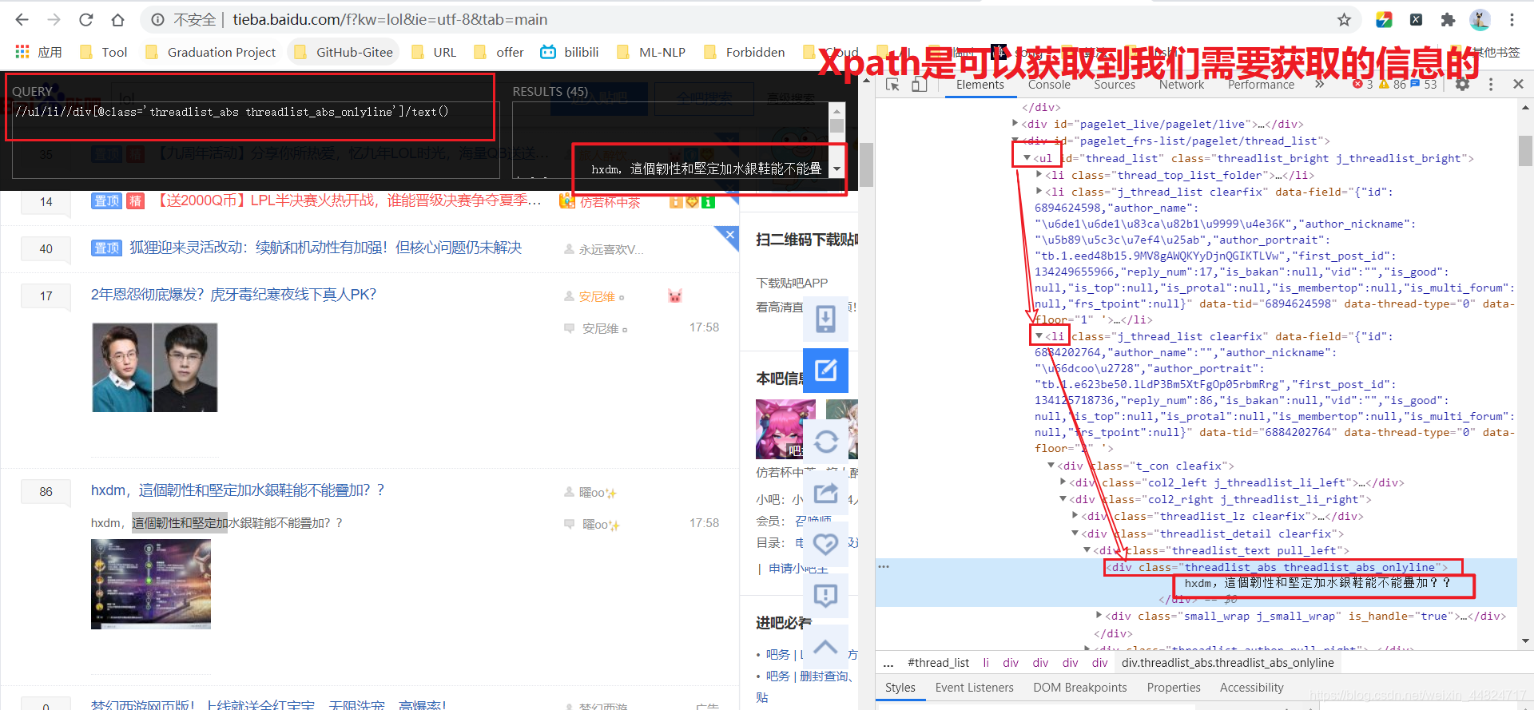Show more DevTools tabs chevron
Viewport: 1534px width, 710px height.
click(x=1319, y=84)
